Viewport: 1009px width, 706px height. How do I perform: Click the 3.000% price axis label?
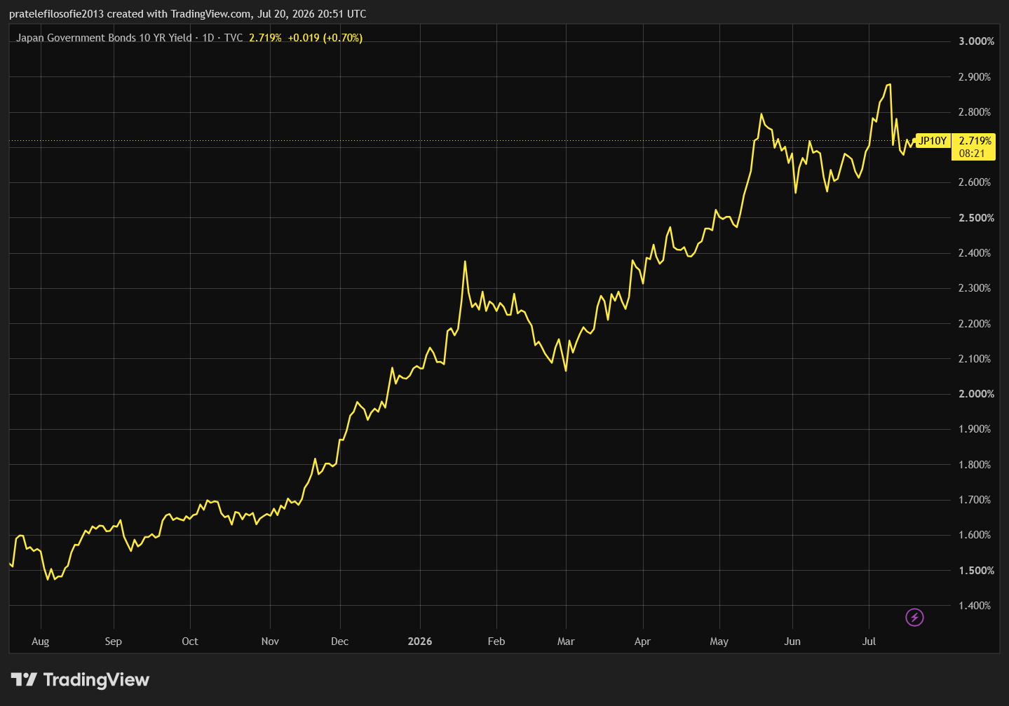(x=976, y=41)
